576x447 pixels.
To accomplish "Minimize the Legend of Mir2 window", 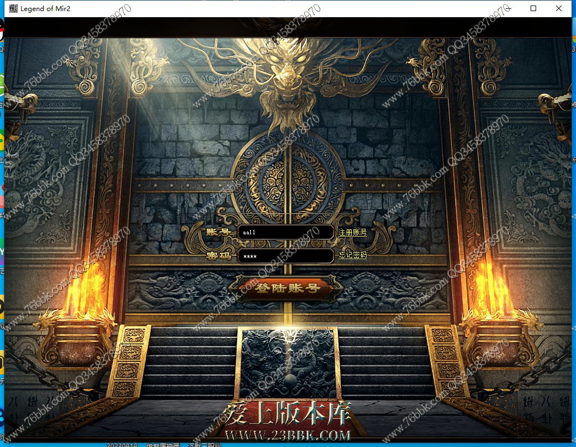I will point(508,8).
